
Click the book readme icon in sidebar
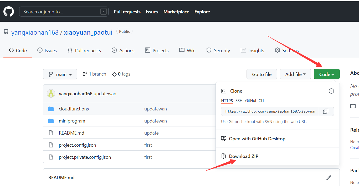pyautogui.click(x=353, y=106)
